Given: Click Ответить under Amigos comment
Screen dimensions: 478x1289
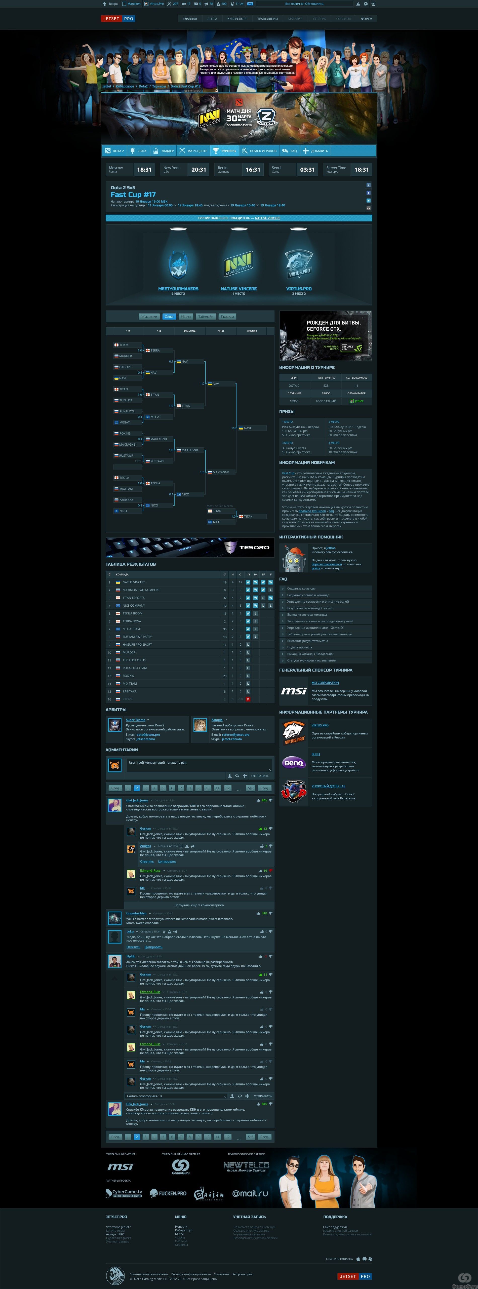Looking at the screenshot, I should [x=147, y=861].
